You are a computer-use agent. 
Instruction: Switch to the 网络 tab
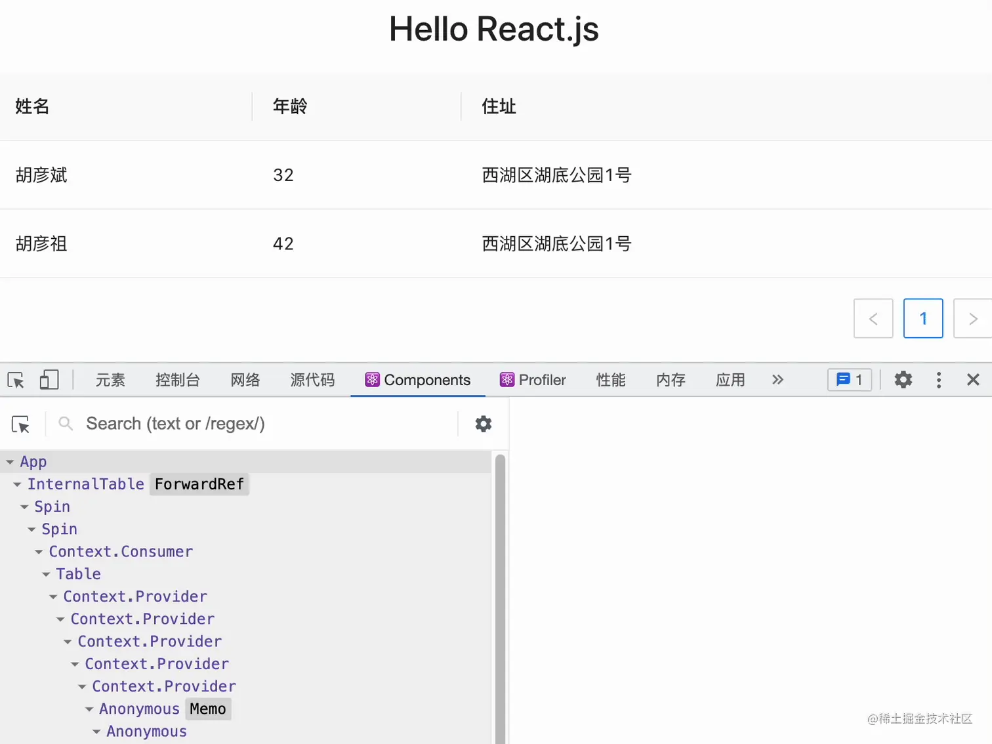(x=245, y=380)
